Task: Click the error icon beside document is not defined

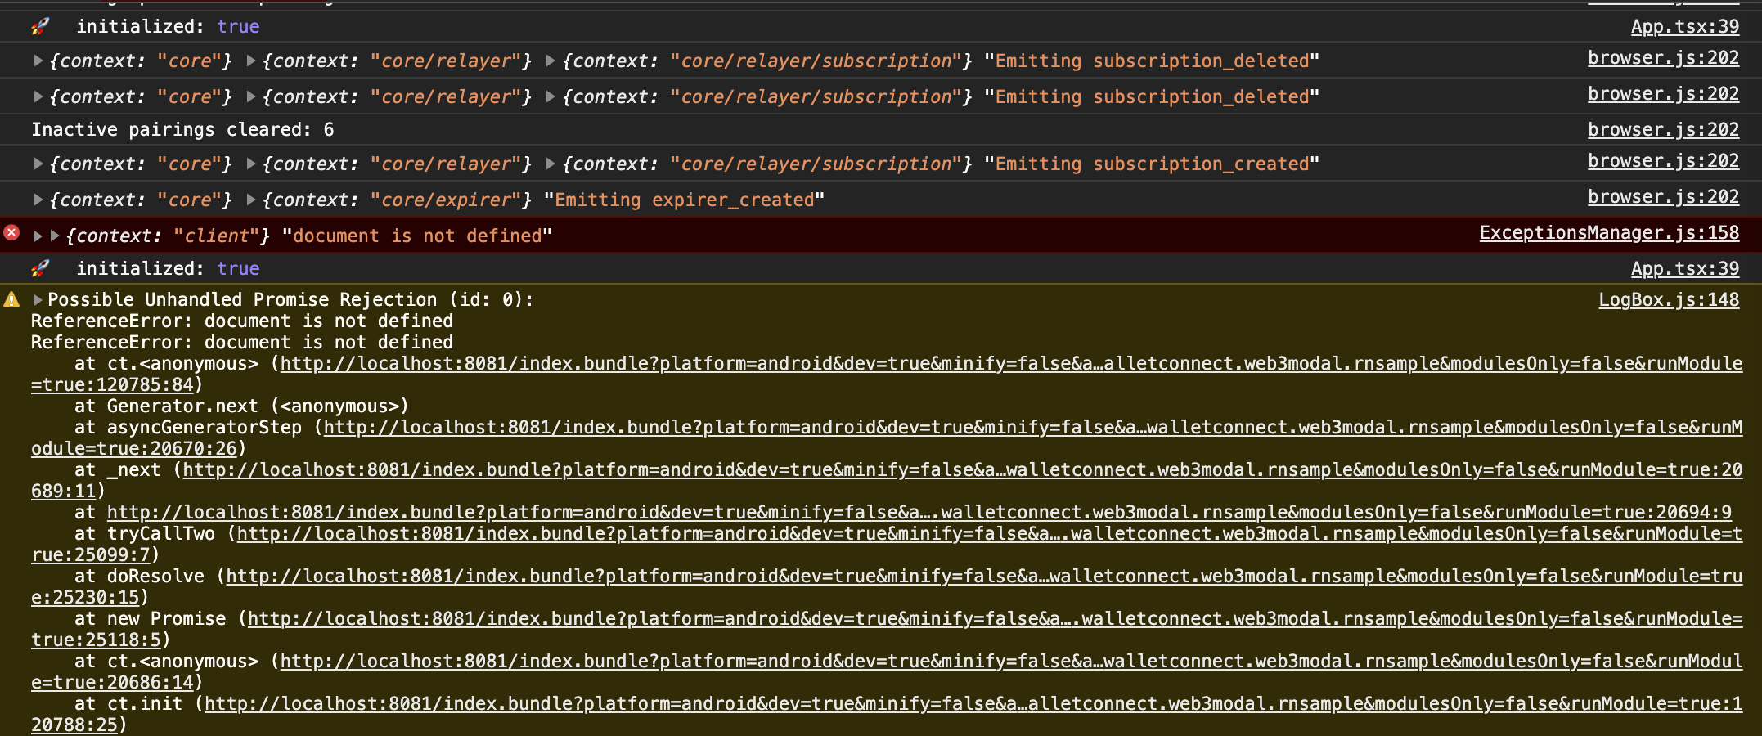Action: pyautogui.click(x=11, y=232)
